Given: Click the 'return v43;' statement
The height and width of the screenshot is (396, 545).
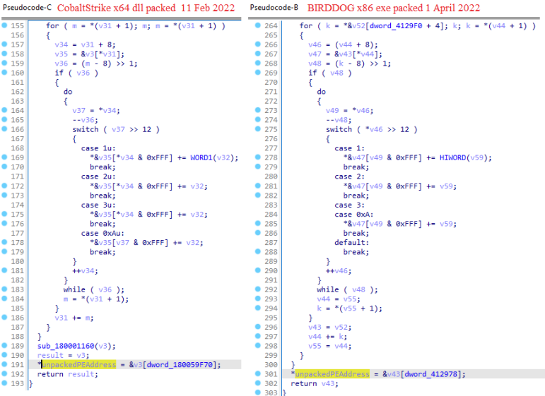Looking at the screenshot, I should click(x=315, y=383).
